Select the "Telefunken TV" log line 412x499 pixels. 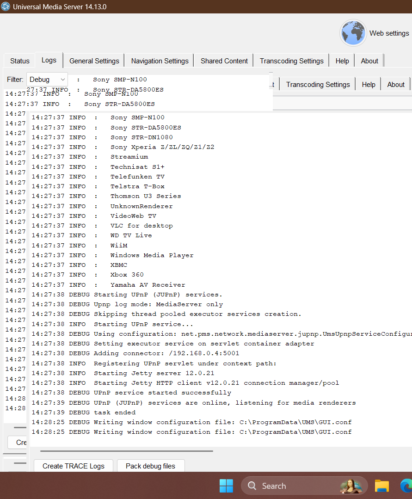click(98, 177)
